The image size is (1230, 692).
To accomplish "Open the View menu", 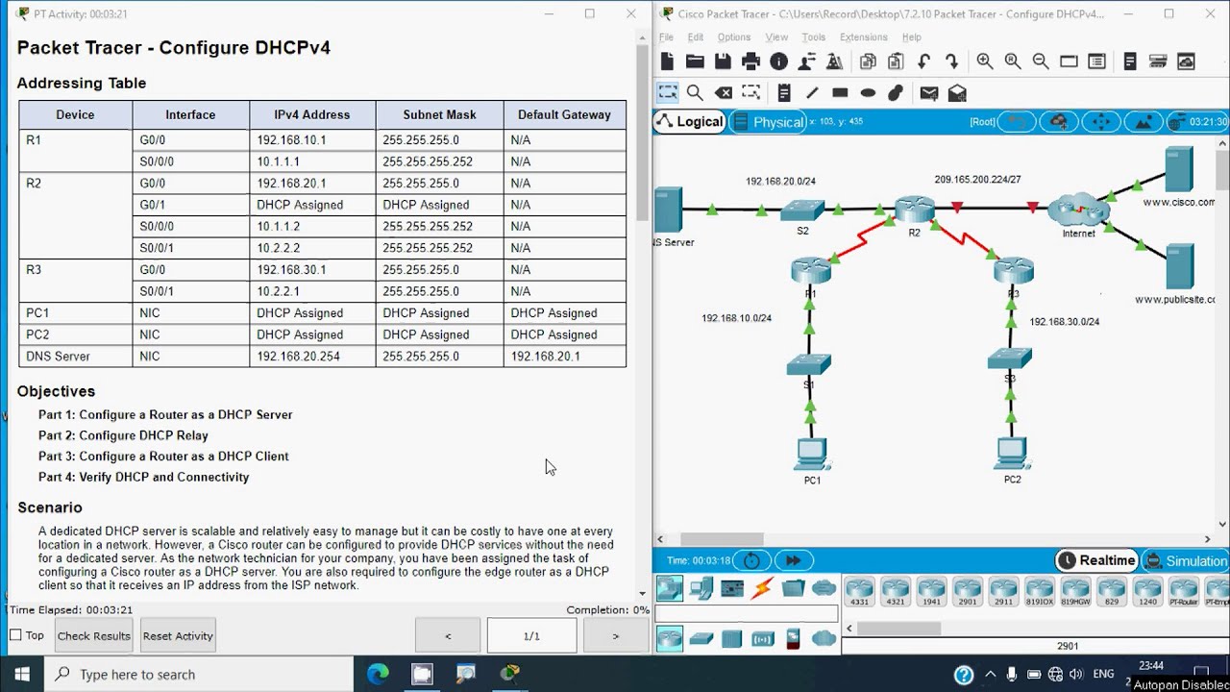I will tap(776, 37).
